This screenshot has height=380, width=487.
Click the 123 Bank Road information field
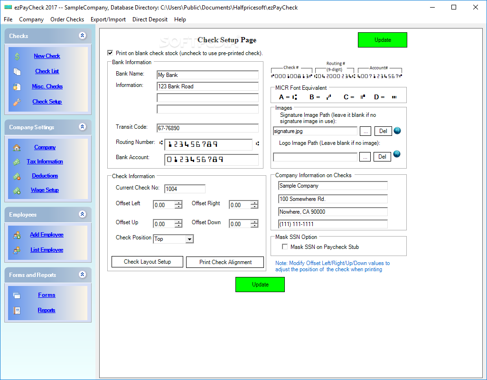[x=207, y=86]
